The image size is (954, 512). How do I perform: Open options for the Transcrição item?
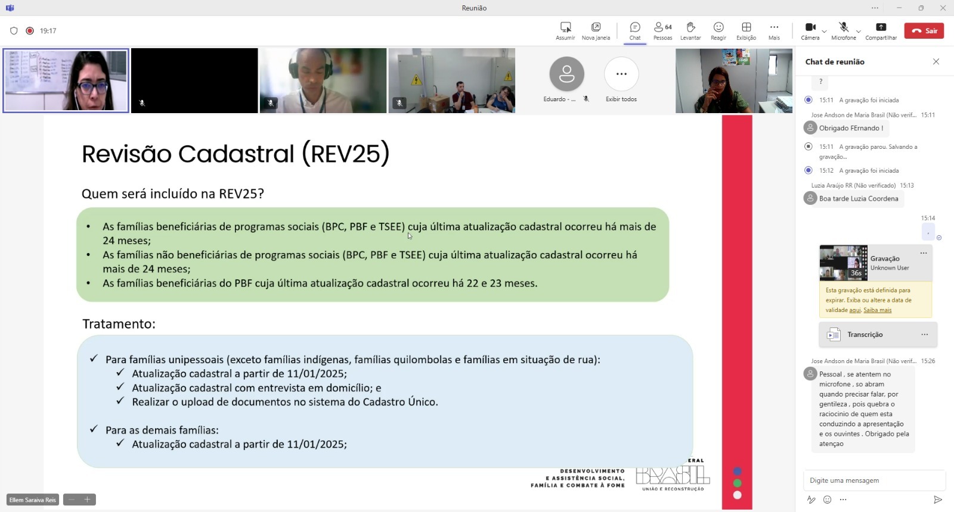[x=924, y=335]
